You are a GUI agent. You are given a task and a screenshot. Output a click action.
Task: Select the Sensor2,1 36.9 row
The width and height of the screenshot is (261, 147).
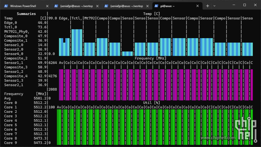point(25,85)
